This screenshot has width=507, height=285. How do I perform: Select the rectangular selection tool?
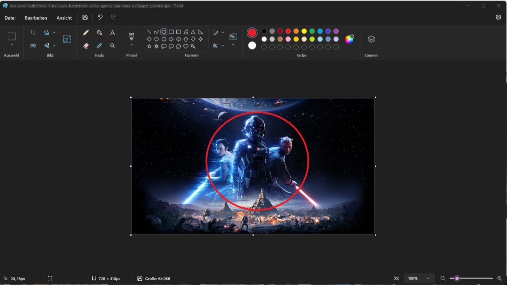[x=11, y=36]
